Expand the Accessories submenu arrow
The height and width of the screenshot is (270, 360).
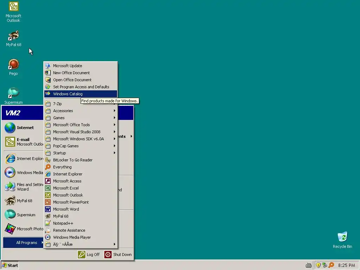point(114,111)
